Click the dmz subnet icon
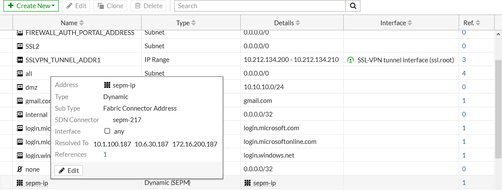This screenshot has width=502, height=190. [x=20, y=88]
